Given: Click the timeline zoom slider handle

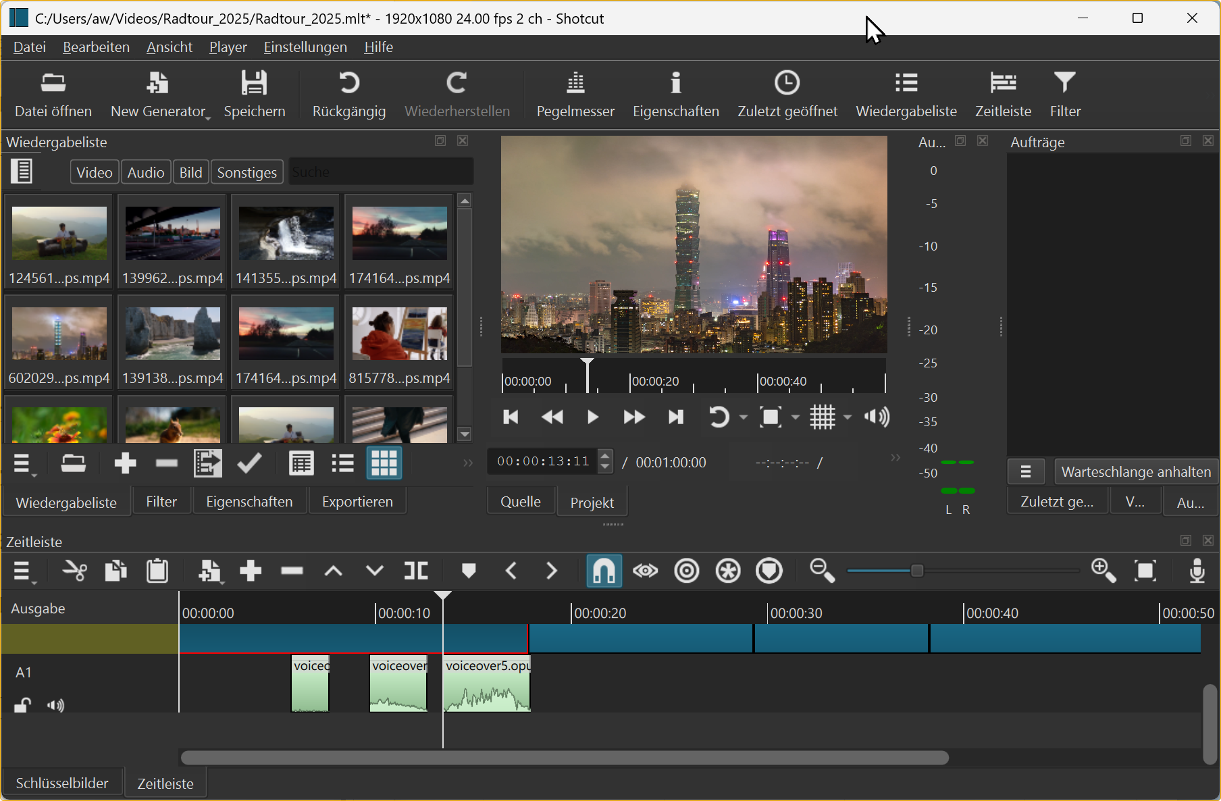Looking at the screenshot, I should tap(917, 571).
